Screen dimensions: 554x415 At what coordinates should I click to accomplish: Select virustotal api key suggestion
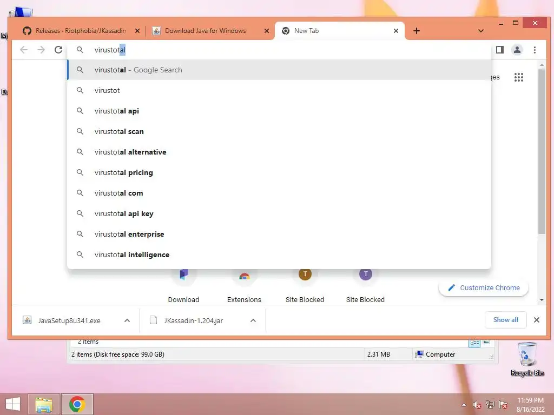click(279, 213)
